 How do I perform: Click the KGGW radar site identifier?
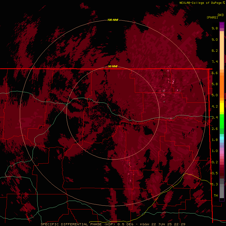[145, 224]
